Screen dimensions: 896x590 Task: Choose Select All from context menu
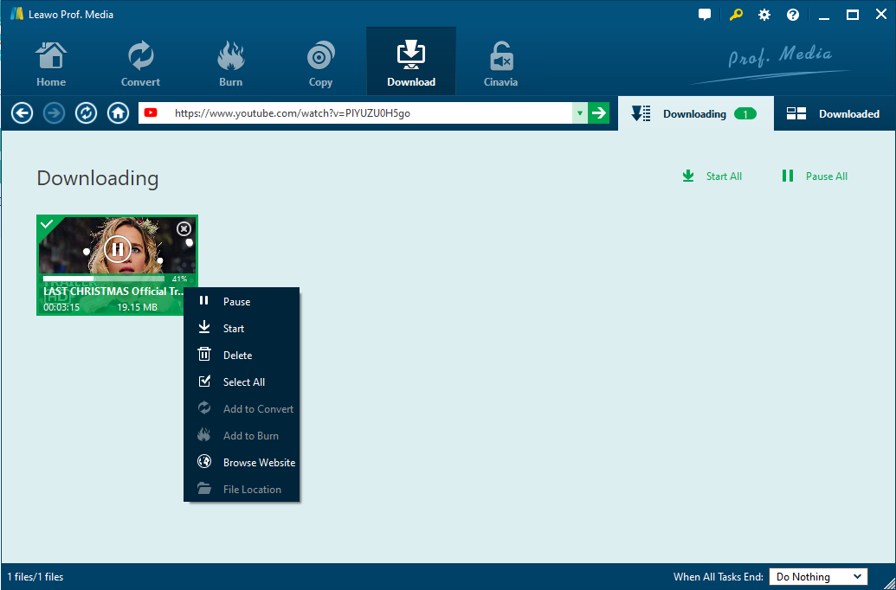click(242, 382)
